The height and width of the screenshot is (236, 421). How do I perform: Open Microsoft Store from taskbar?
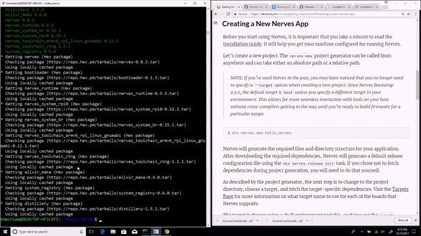(124, 231)
